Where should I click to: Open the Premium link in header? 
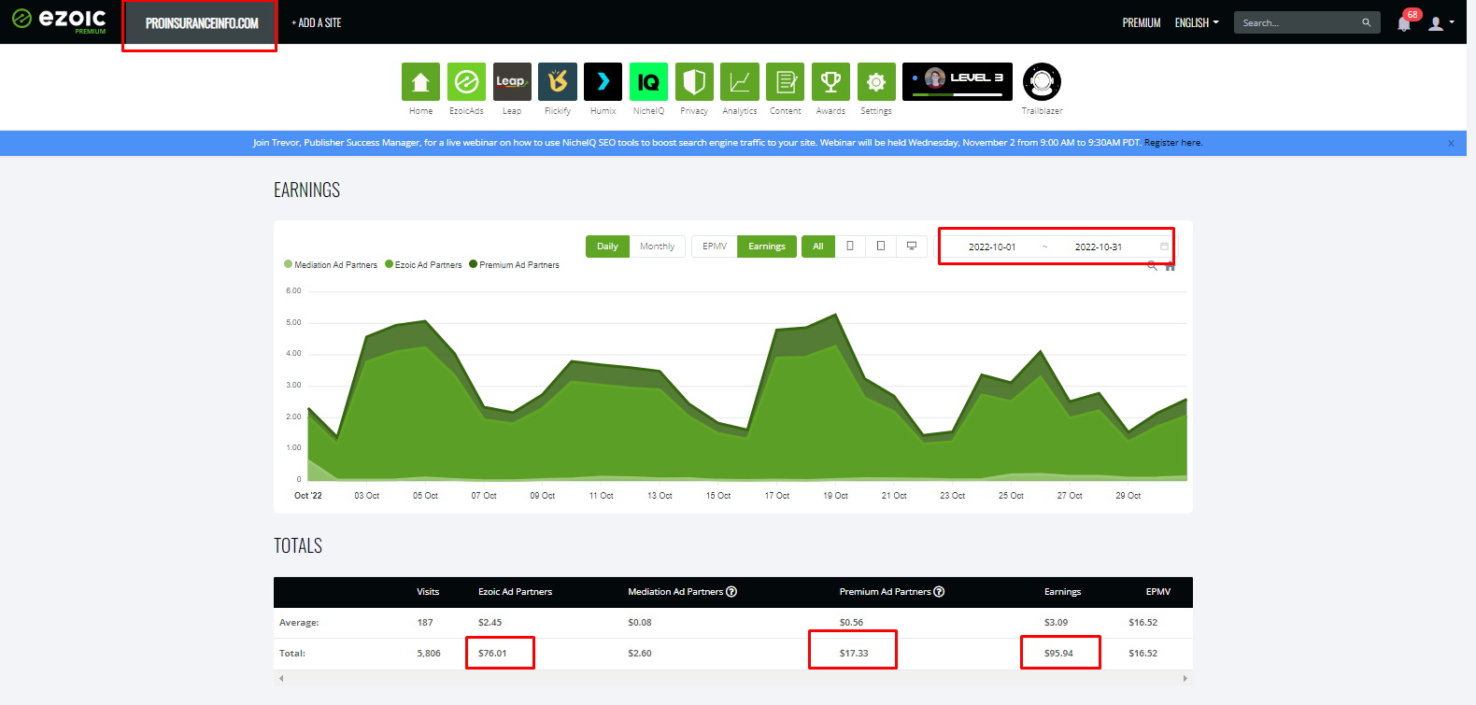(x=1142, y=22)
